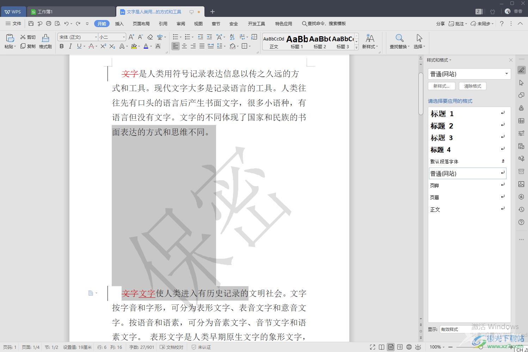Undo the last action

pos(66,24)
